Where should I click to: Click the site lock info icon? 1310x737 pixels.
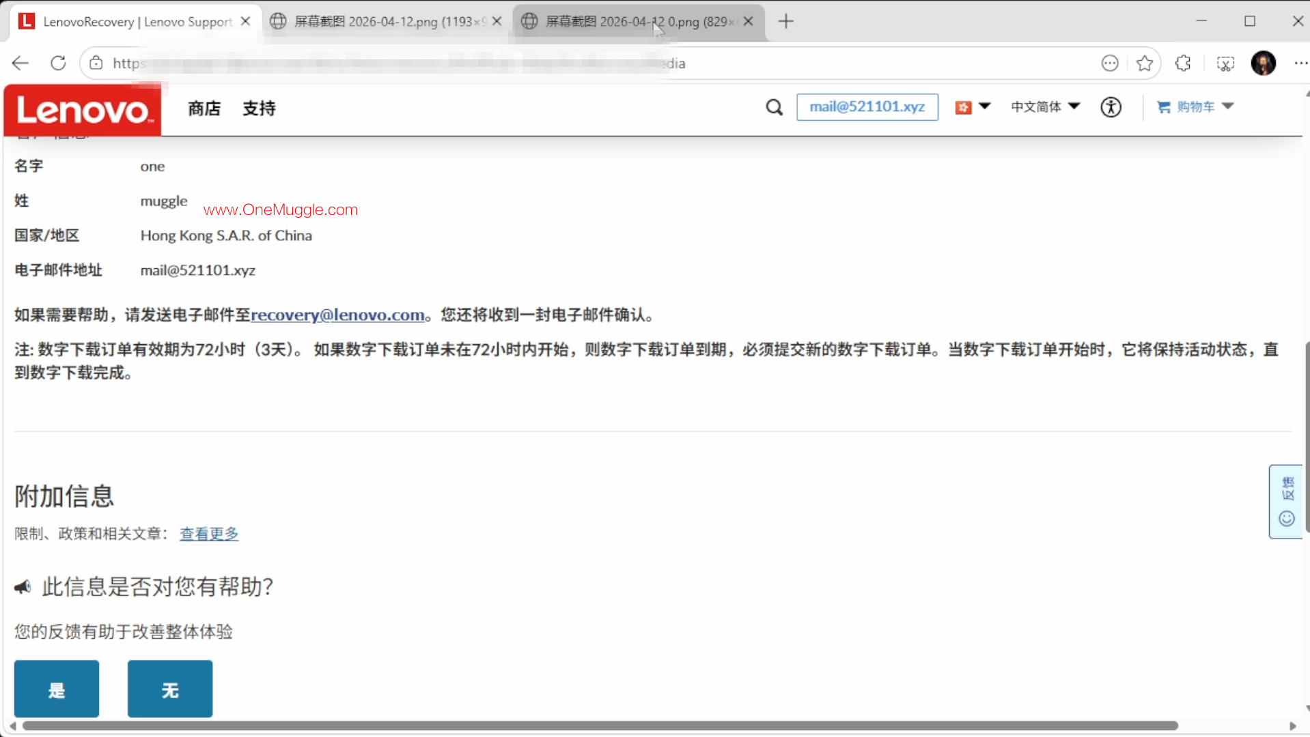96,63
